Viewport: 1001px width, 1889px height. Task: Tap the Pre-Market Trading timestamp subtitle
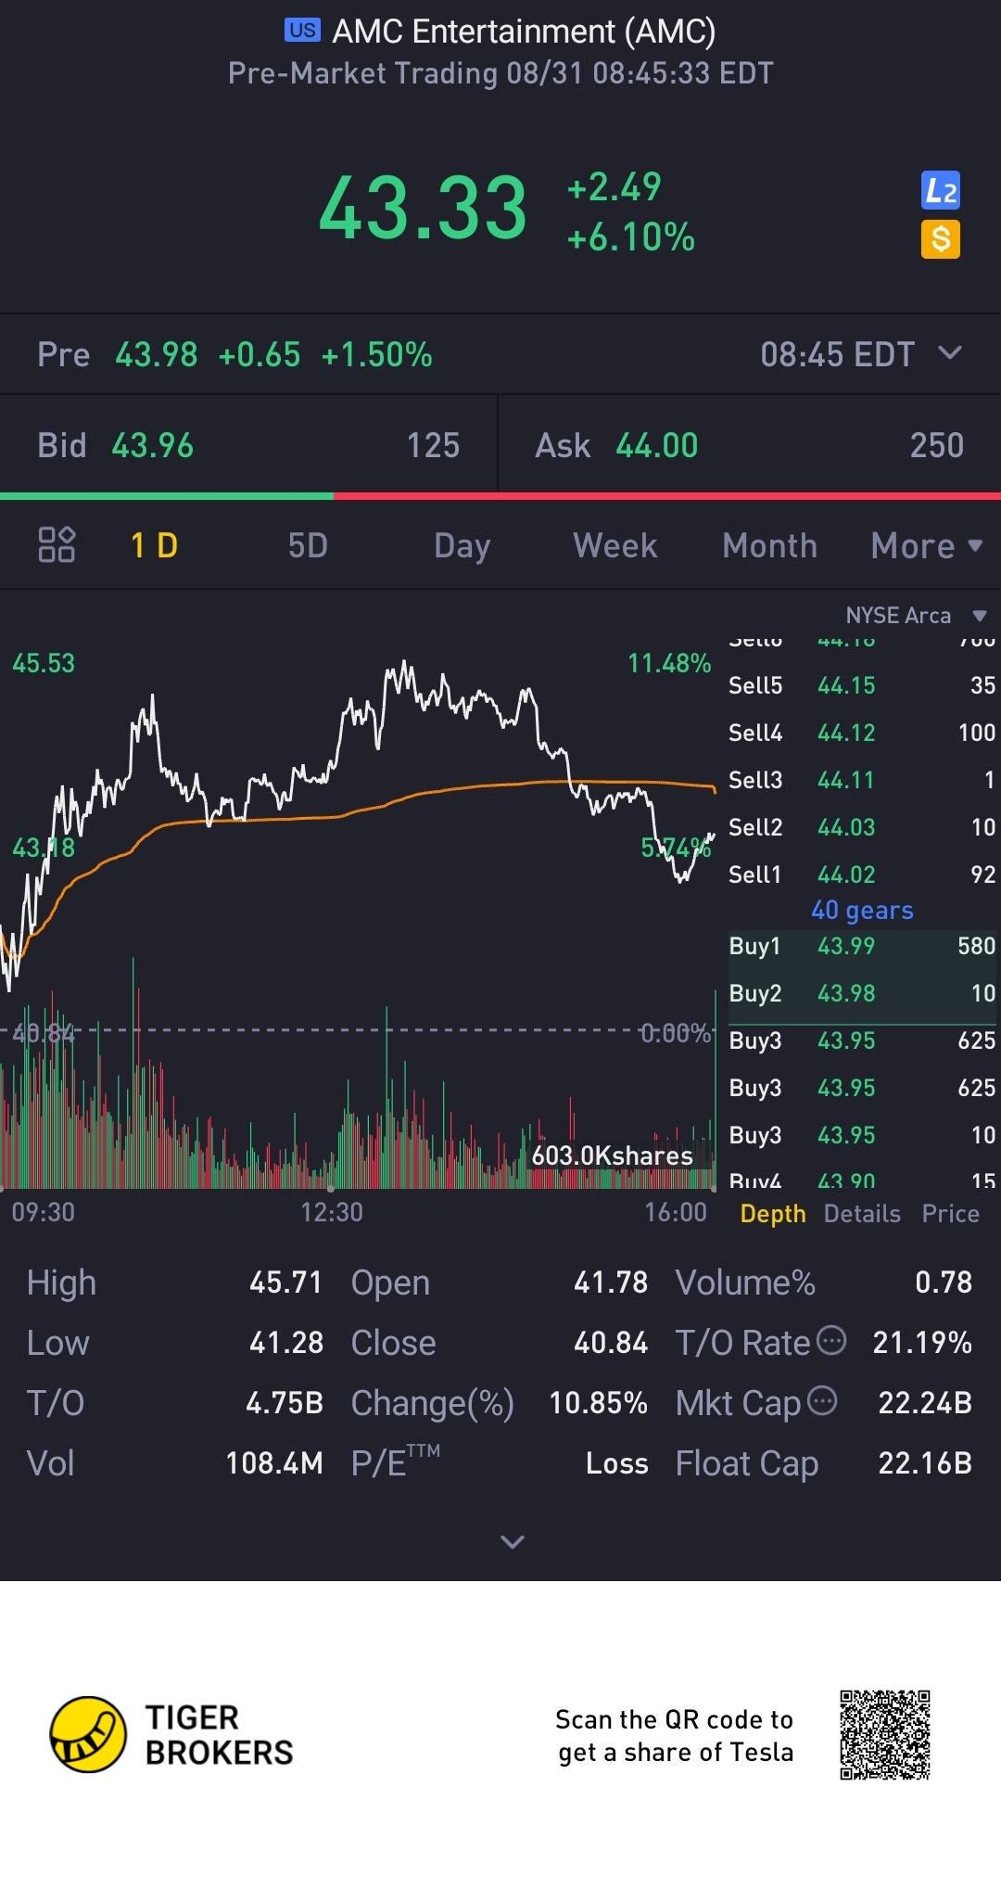[x=500, y=73]
